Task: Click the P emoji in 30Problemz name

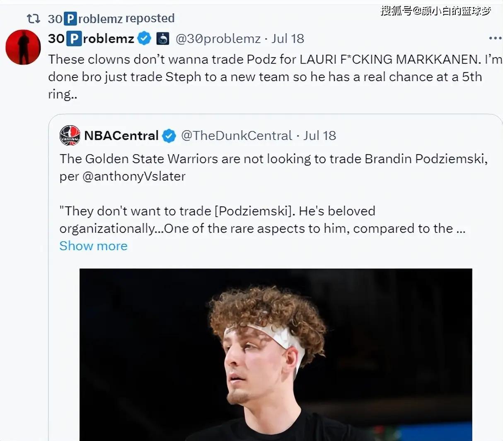Action: [74, 39]
